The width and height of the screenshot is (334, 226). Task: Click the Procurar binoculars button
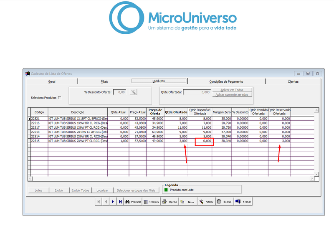(133, 201)
